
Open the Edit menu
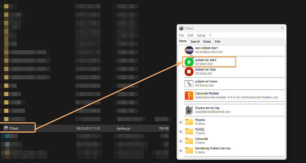coord(190,35)
